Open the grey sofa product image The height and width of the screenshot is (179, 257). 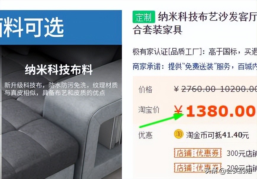coord(61,112)
